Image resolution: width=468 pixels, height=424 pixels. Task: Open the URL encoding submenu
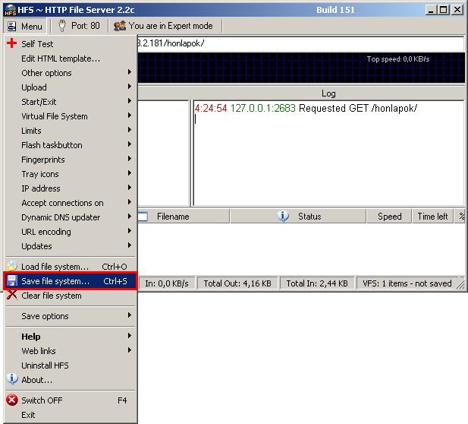(x=130, y=231)
